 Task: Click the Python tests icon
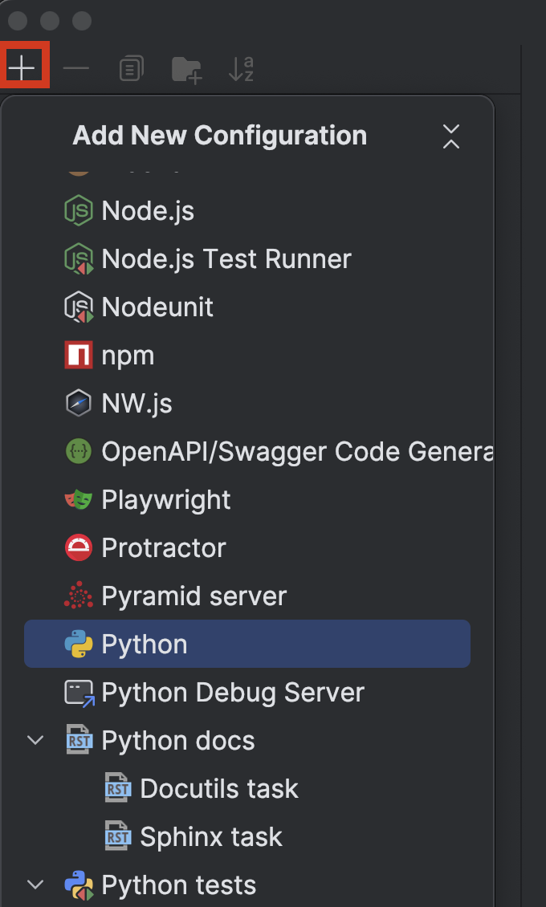[79, 885]
